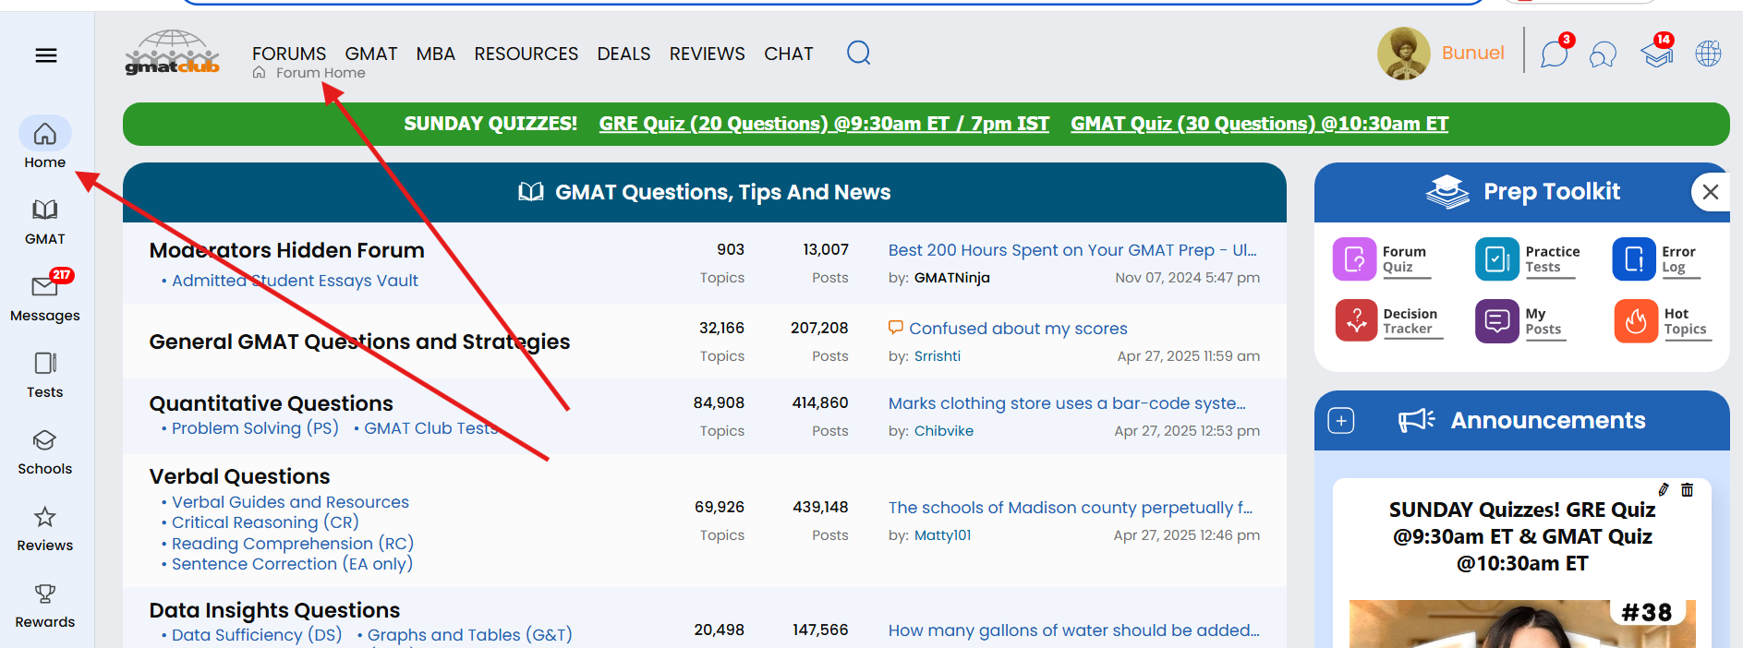
Task: Delete the announcement using trash icon
Action: 1687,490
